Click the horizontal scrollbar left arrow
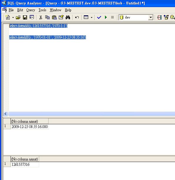Screen dimensions: 175x180 coord(5,114)
